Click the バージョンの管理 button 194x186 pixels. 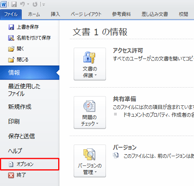point(90,161)
